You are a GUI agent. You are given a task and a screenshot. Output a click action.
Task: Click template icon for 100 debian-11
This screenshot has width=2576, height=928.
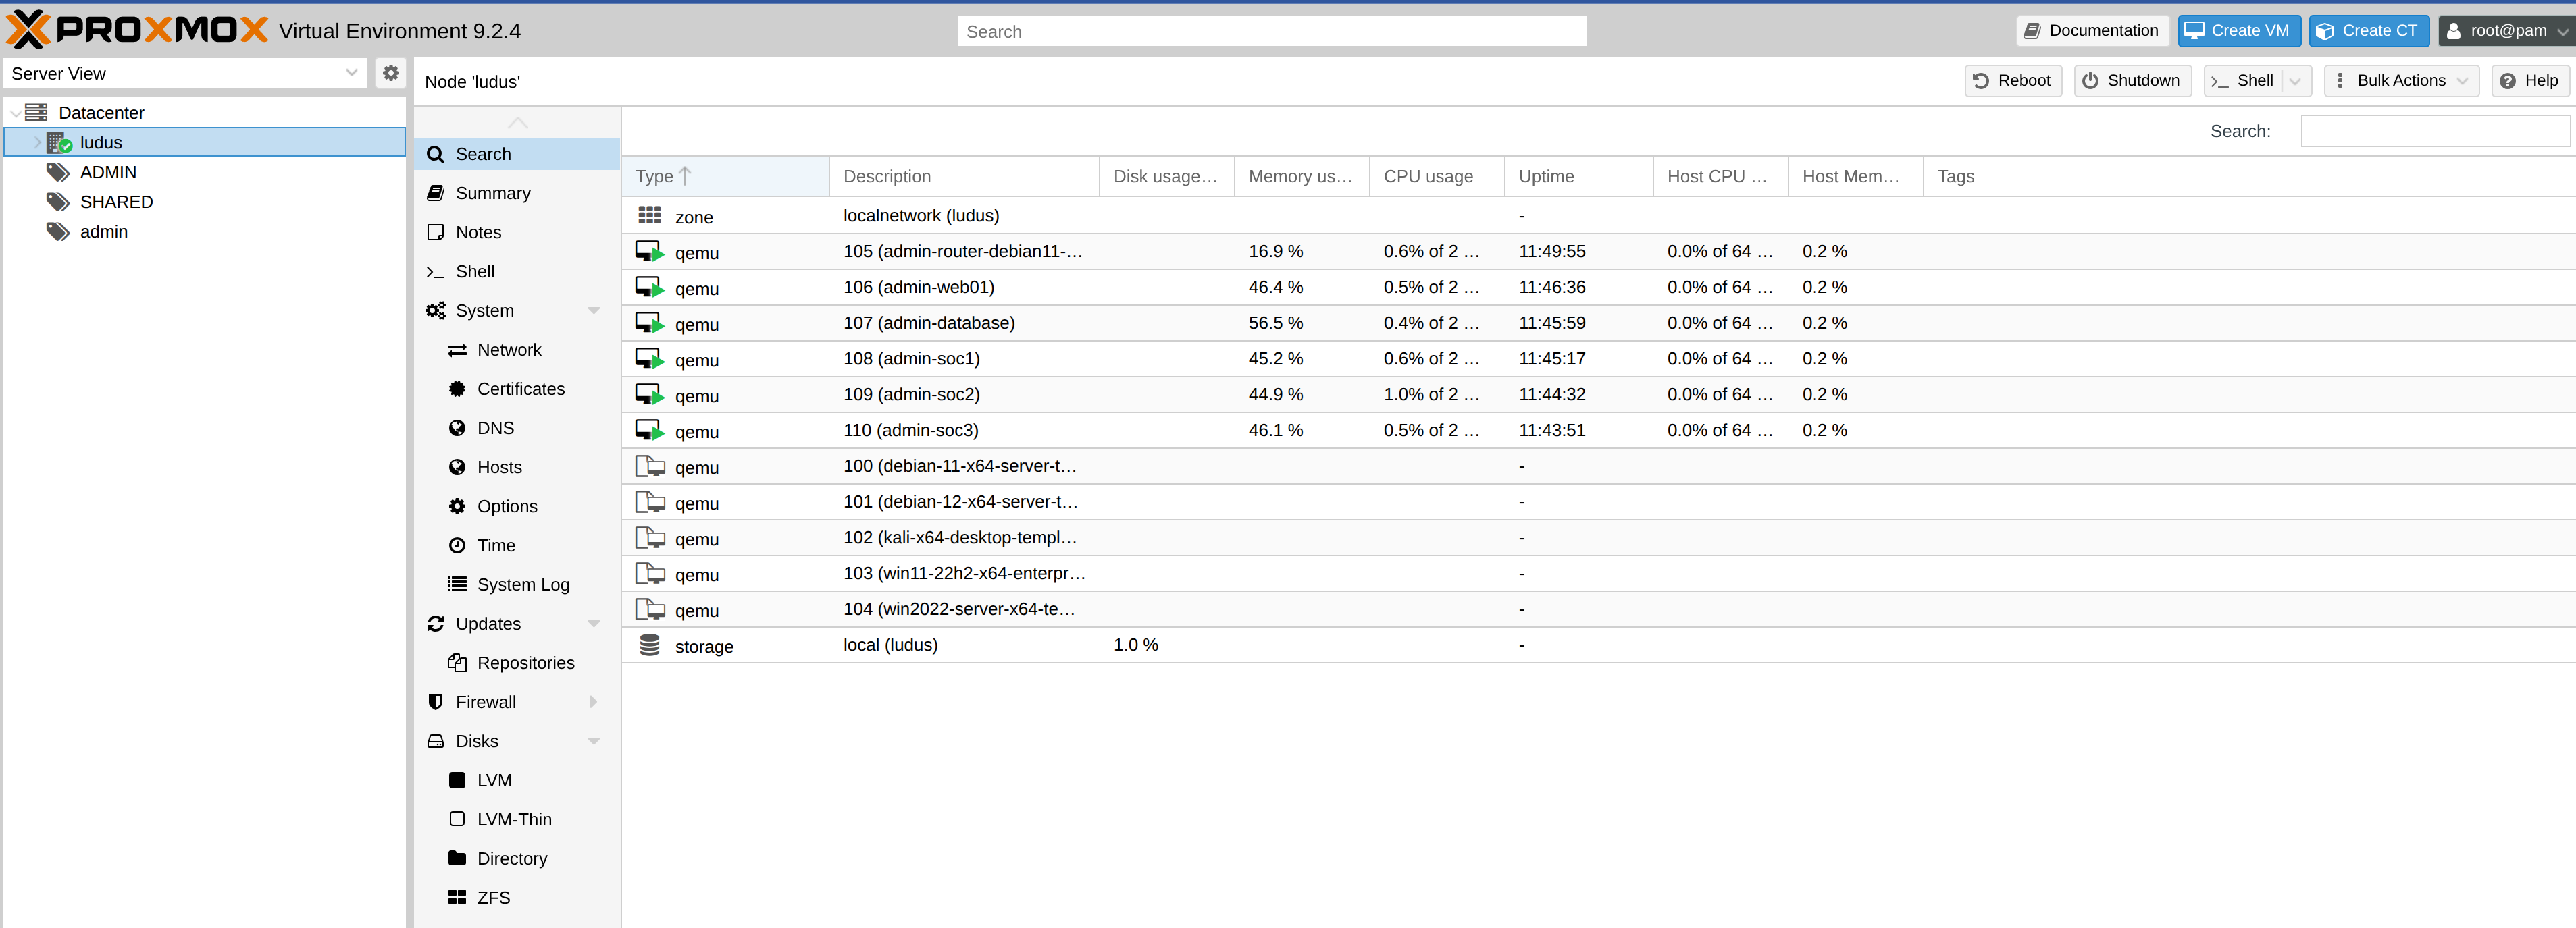(650, 466)
